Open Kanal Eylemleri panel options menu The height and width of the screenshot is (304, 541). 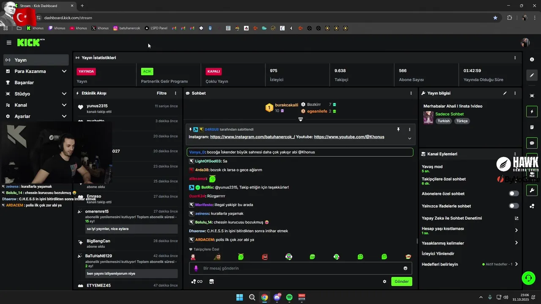[x=515, y=154]
